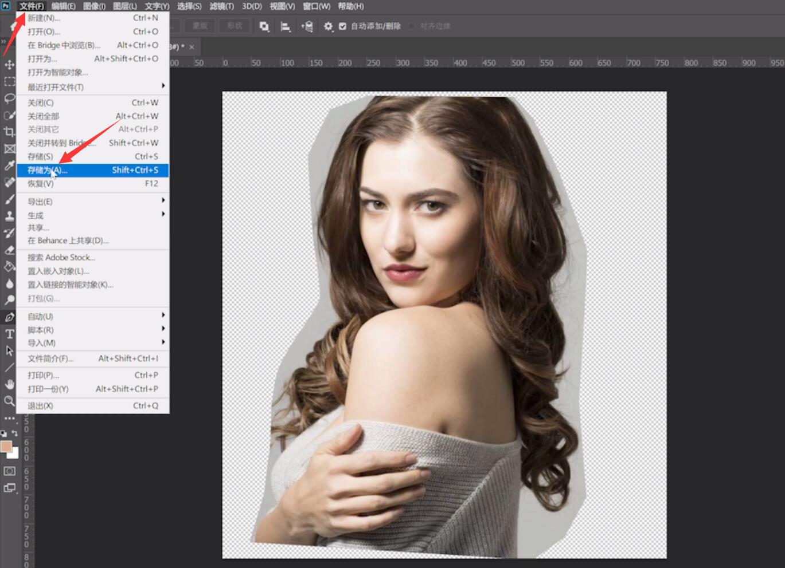The height and width of the screenshot is (568, 785).
Task: Swap foreground and background colors
Action: click(x=15, y=434)
